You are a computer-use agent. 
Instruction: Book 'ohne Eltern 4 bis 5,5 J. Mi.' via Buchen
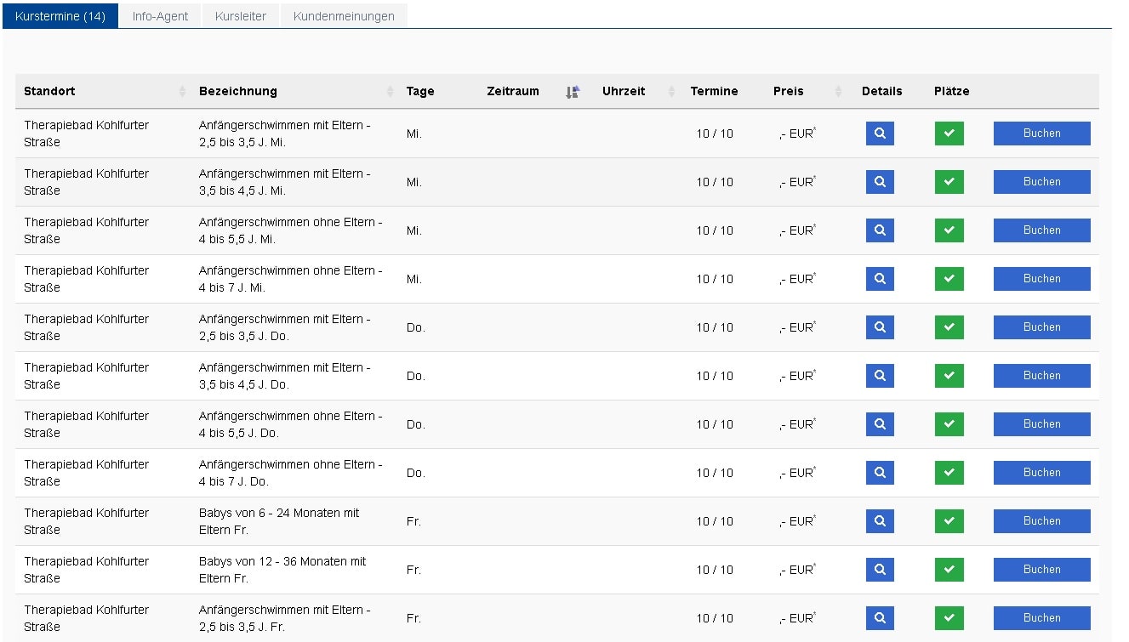[x=1041, y=230]
